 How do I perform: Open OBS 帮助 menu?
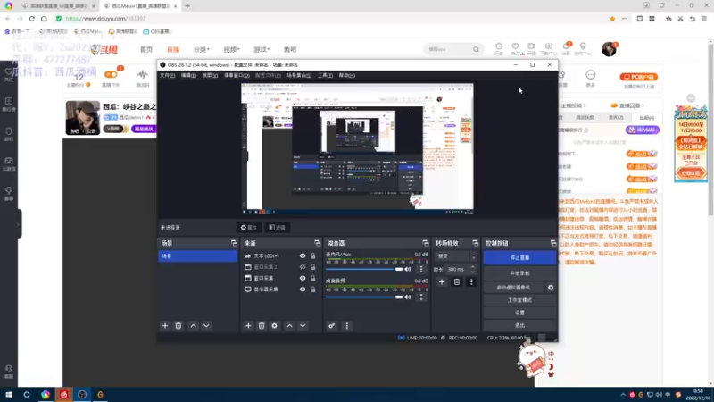point(346,75)
